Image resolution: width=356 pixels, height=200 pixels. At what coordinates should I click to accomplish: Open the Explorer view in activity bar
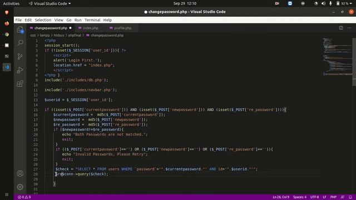point(20,29)
